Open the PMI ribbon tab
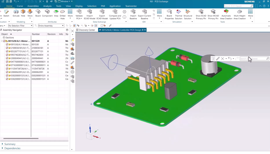Viewport: 270px width, 154px height. tap(103, 6)
